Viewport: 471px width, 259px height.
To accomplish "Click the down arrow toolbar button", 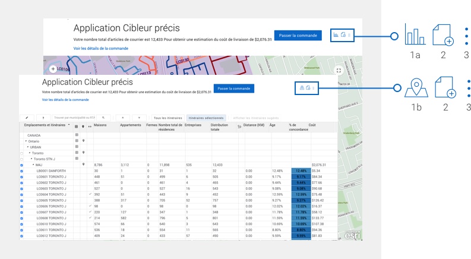I will [139, 118].
